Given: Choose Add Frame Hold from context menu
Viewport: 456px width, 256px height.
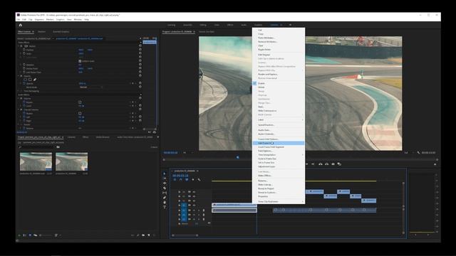Looking at the screenshot, I should [279, 143].
